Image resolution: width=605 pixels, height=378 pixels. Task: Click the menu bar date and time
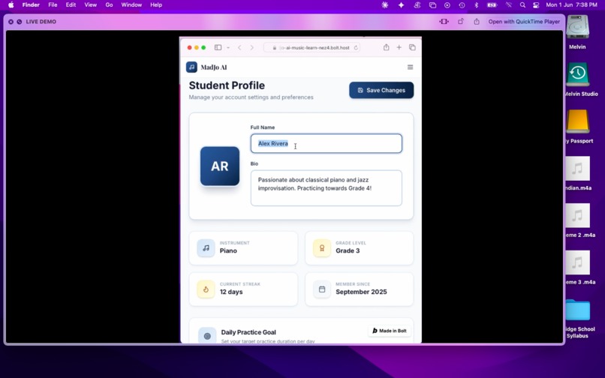pos(571,5)
